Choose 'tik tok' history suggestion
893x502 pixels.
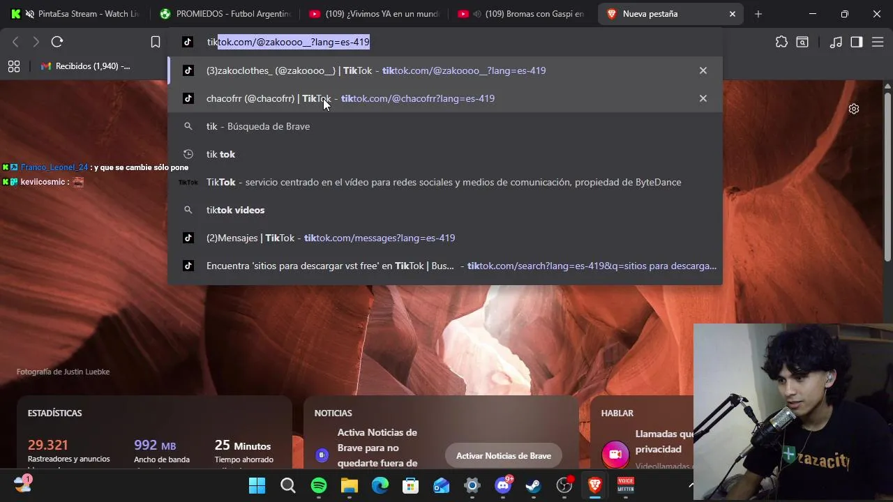(x=445, y=154)
